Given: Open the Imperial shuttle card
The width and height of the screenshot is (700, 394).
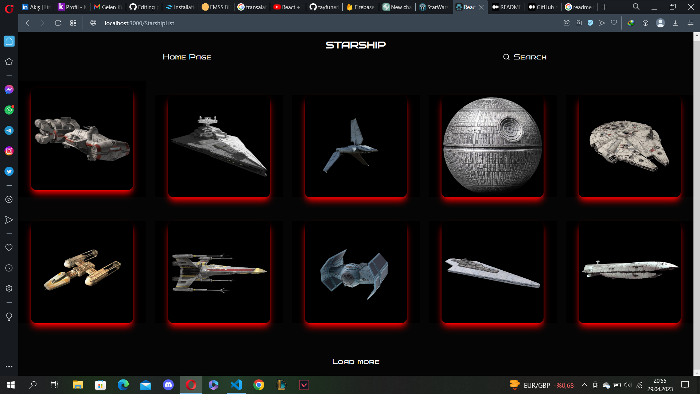Looking at the screenshot, I should click(x=356, y=146).
